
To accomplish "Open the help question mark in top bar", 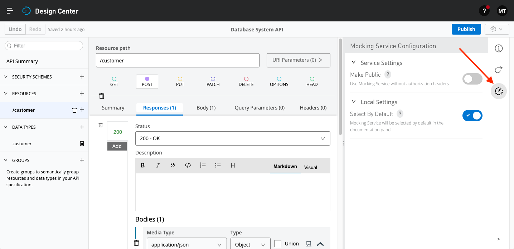I will click(x=484, y=11).
